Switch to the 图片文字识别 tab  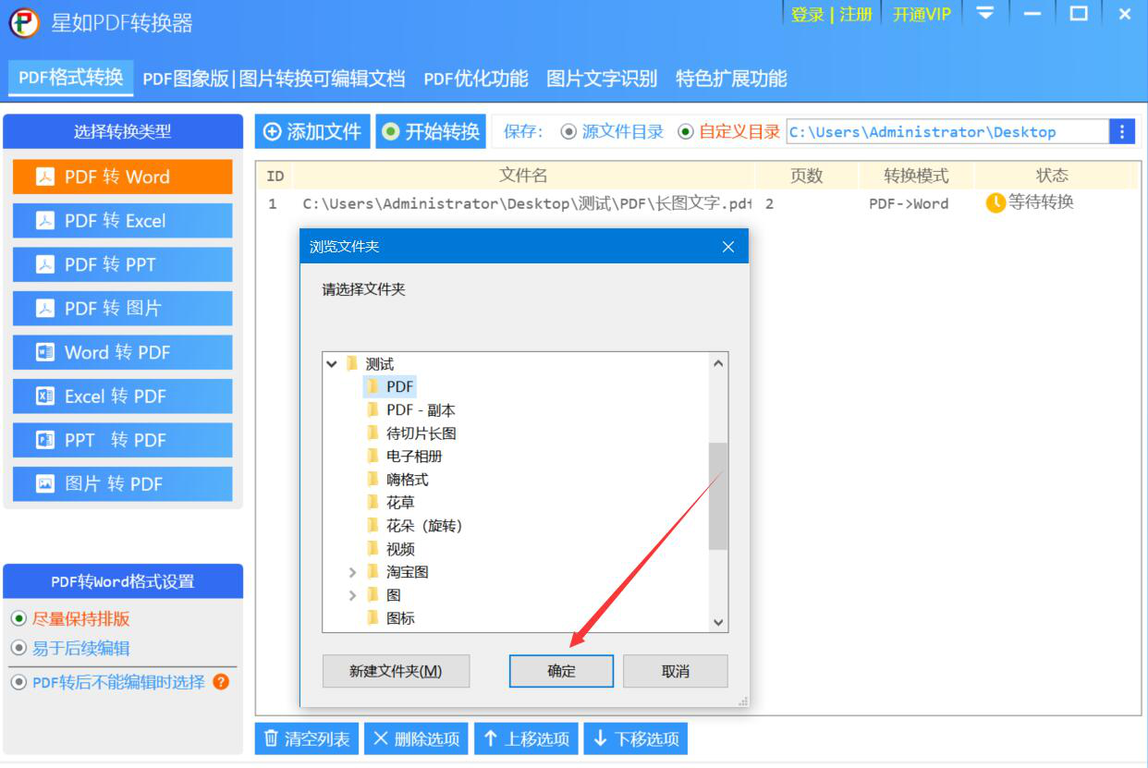(602, 79)
